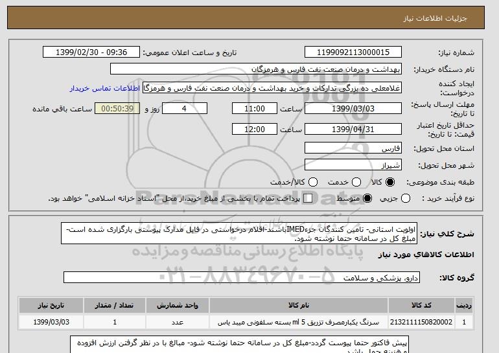Click the تعداد / مقدار column header
This screenshot has width=499, height=353.
[x=115, y=306]
